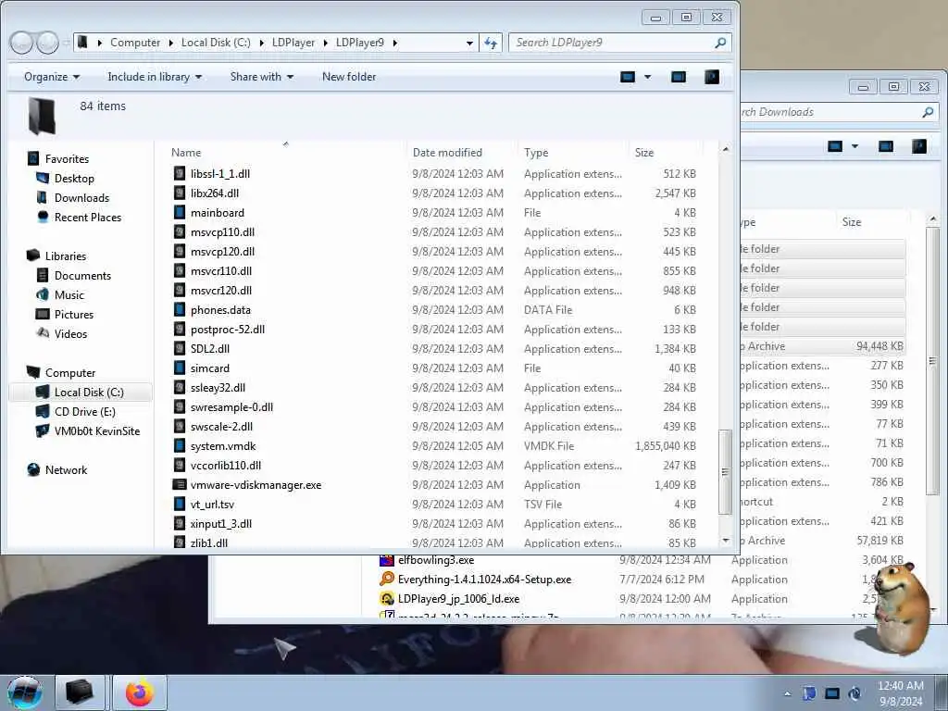The image size is (948, 711).
Task: Select the file named postproc-52.dll
Action: click(x=228, y=330)
